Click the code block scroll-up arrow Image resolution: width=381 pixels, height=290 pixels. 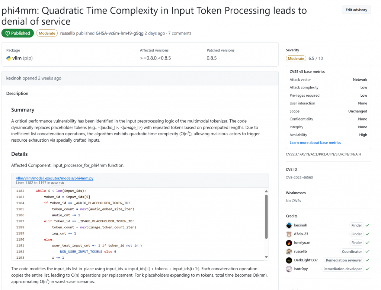click(266, 191)
